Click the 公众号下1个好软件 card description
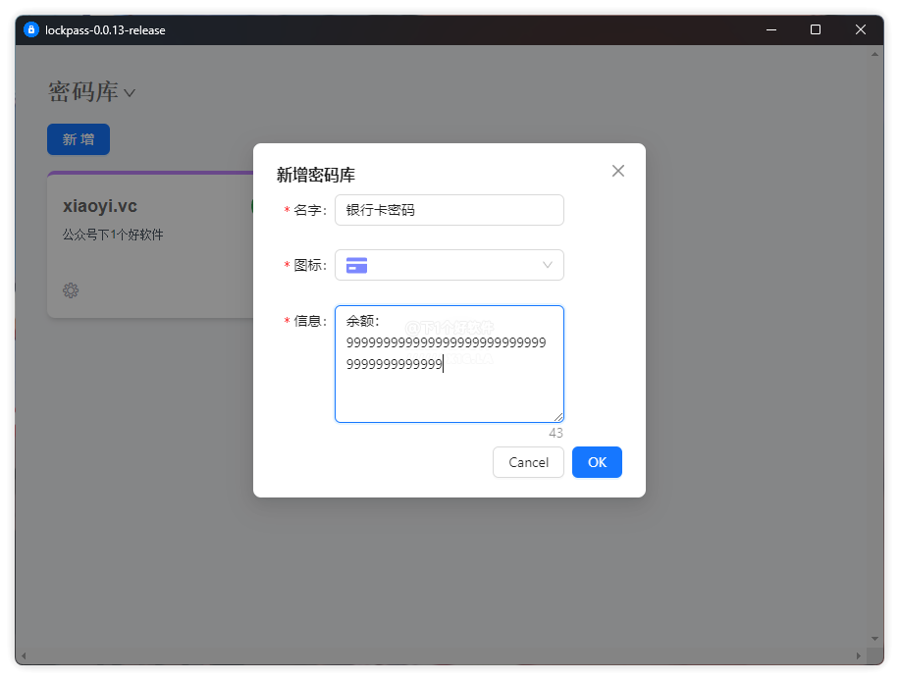This screenshot has width=899, height=680. point(113,235)
